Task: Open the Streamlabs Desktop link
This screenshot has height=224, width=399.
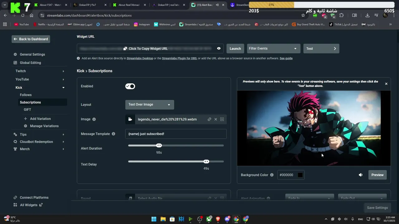Action: [x=140, y=58]
